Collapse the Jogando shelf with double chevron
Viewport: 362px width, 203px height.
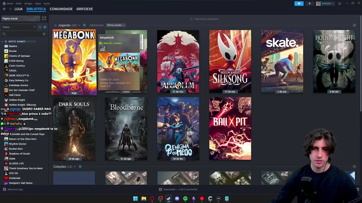pos(354,25)
